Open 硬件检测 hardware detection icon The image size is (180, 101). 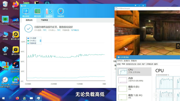[37, 13]
